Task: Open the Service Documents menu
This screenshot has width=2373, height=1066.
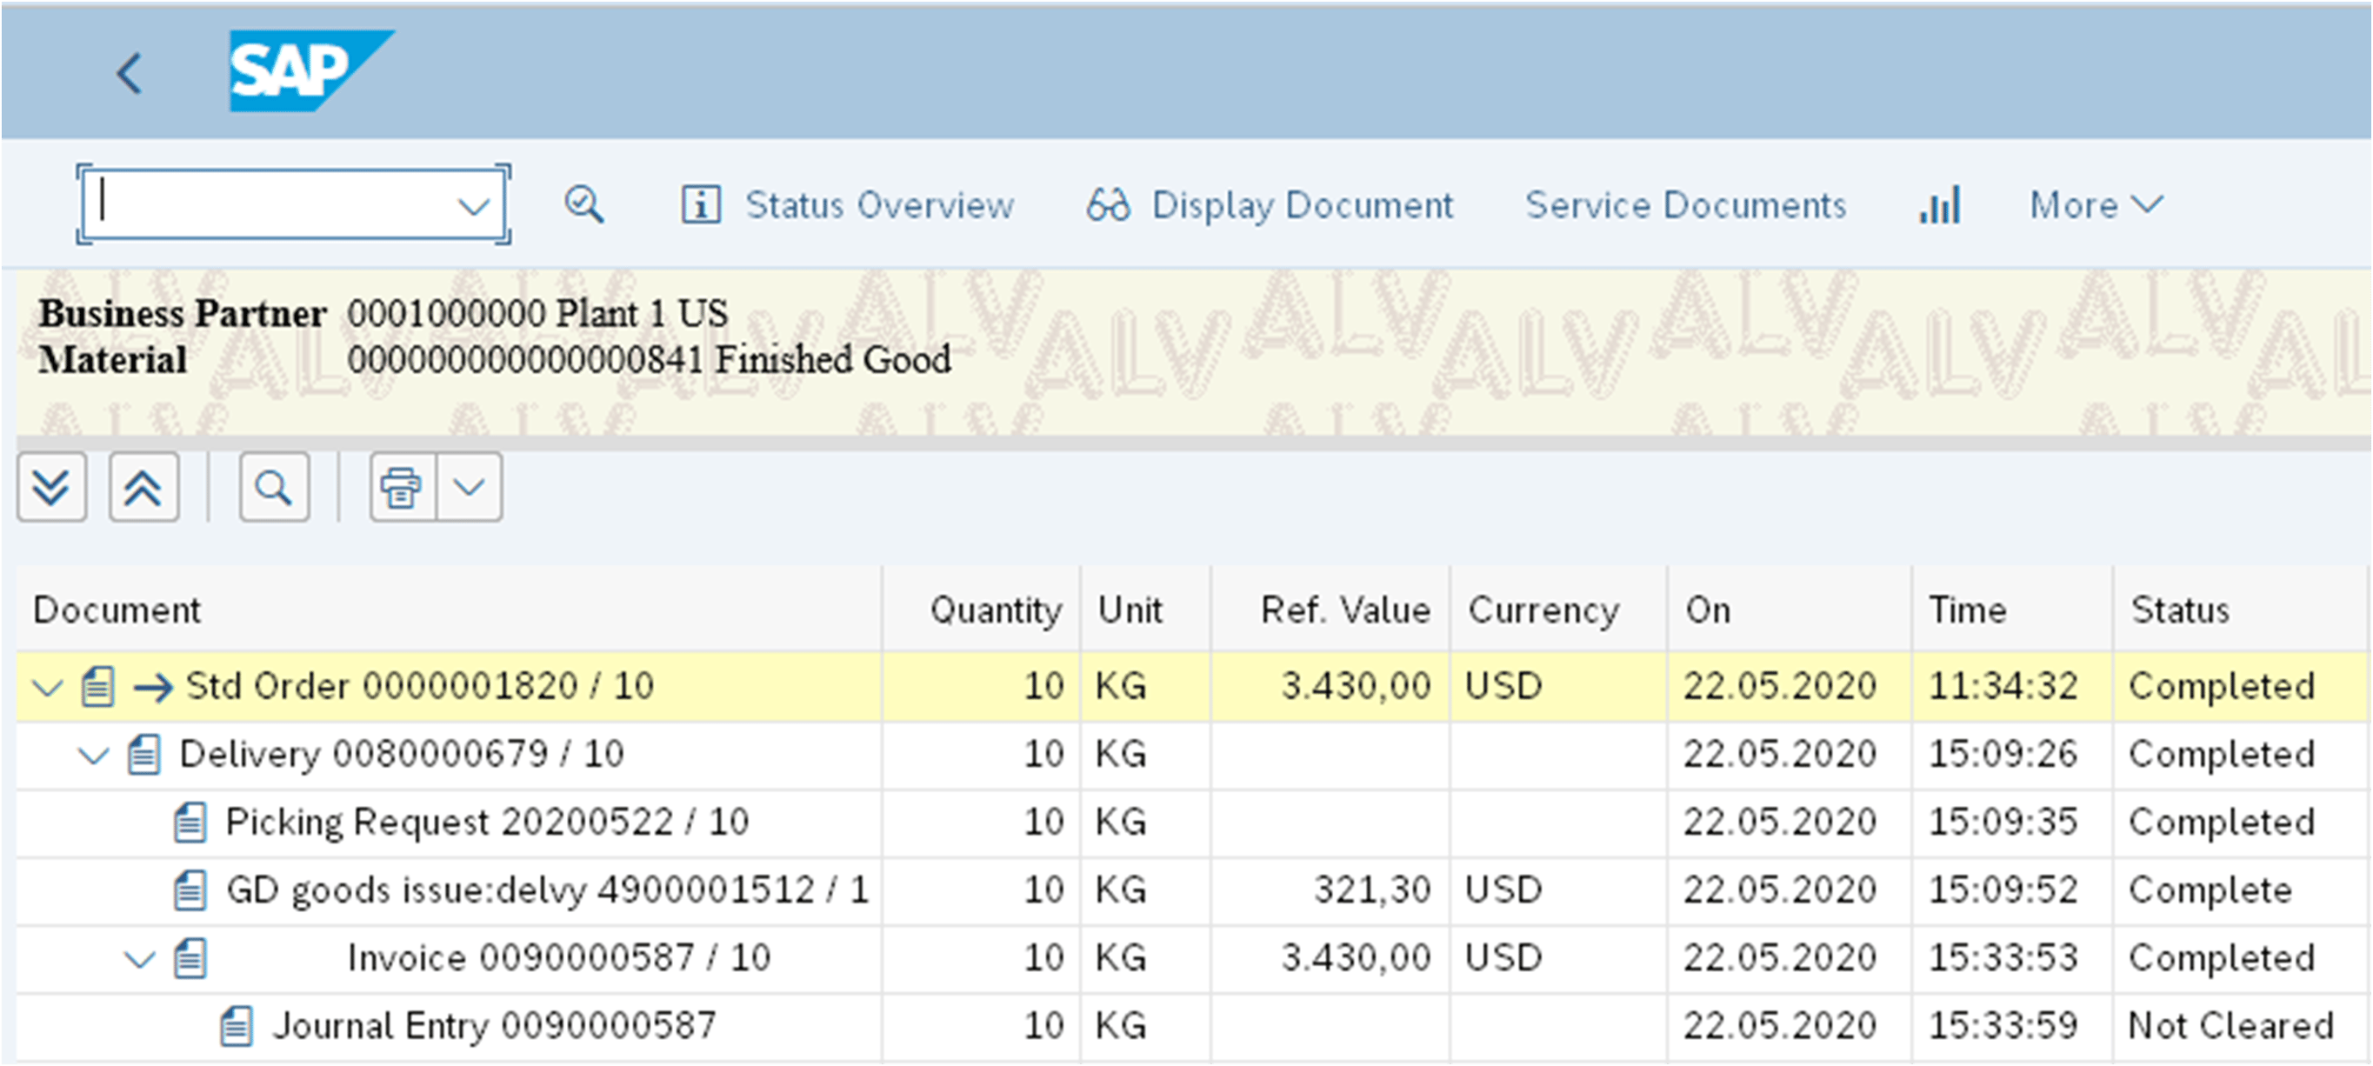Action: (x=1685, y=204)
